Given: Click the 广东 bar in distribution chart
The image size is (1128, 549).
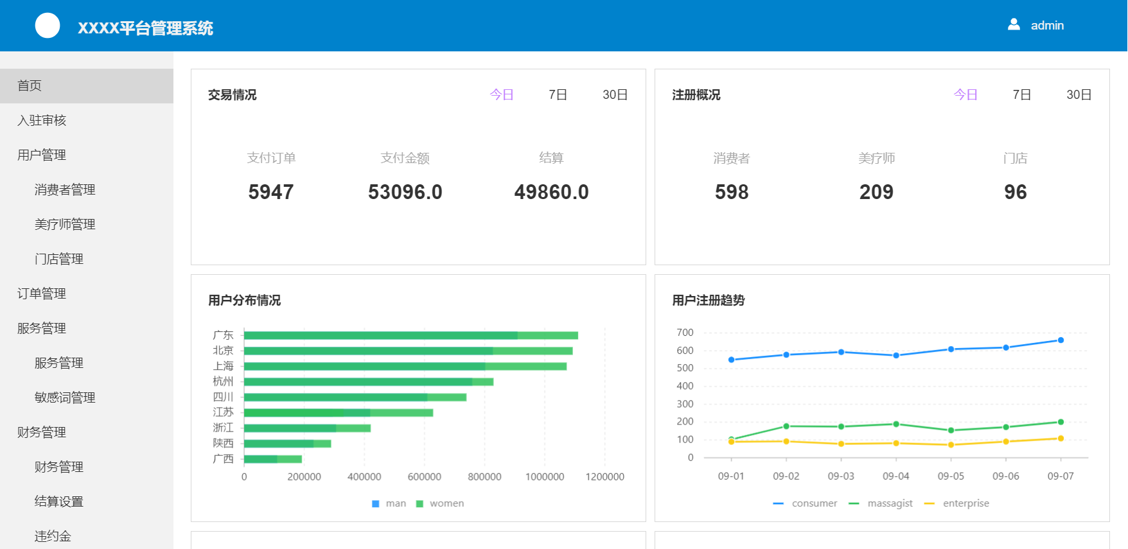Looking at the screenshot, I should [x=411, y=335].
